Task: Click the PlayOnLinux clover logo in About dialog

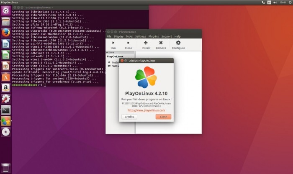Action: [146, 77]
